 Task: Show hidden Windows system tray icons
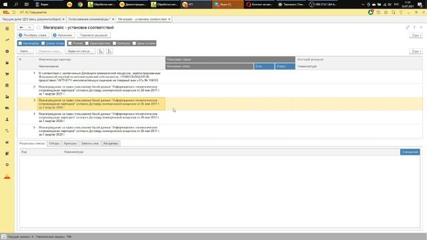click(363, 5)
